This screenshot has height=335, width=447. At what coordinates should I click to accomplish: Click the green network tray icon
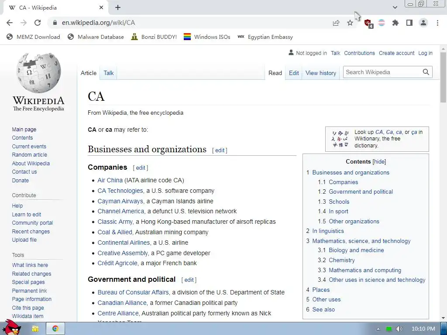click(x=389, y=329)
